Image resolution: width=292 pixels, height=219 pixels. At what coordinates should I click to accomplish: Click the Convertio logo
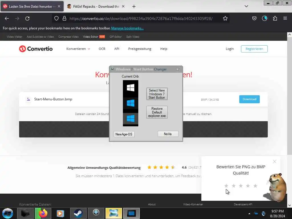pos(36,49)
